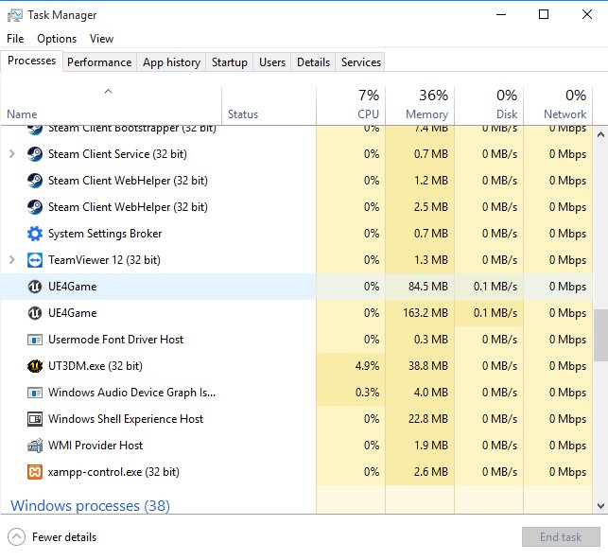This screenshot has height=560, width=608.
Task: Toggle sort order via Name column arrow
Action: [108, 92]
